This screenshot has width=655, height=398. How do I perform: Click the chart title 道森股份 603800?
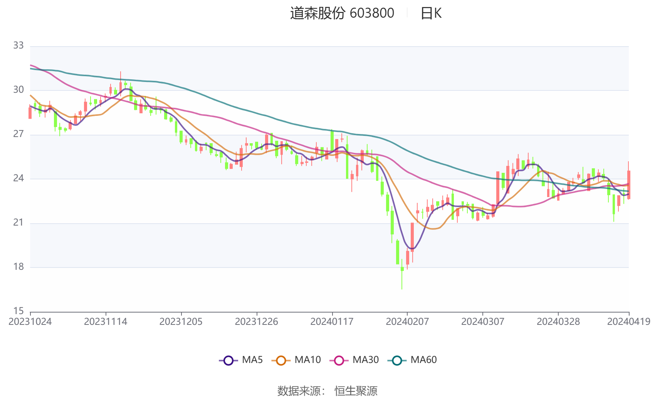(x=342, y=13)
